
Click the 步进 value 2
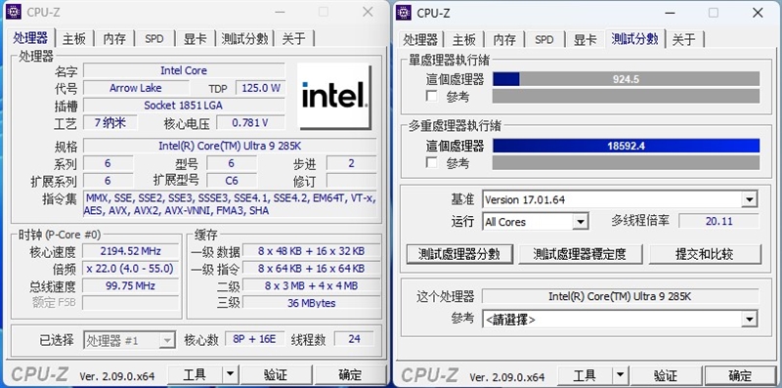(352, 163)
